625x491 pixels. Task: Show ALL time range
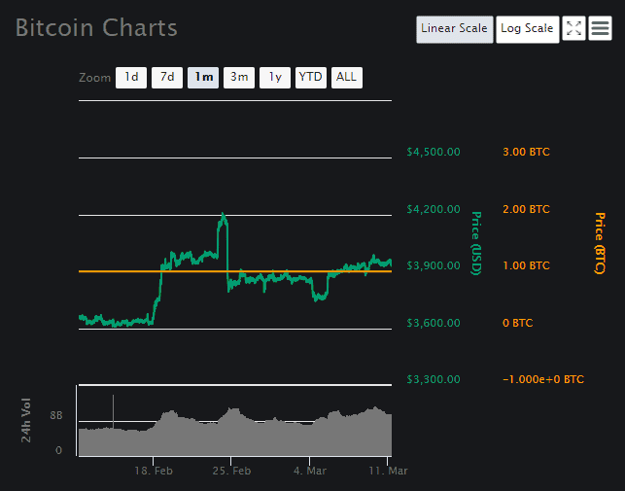pos(346,78)
